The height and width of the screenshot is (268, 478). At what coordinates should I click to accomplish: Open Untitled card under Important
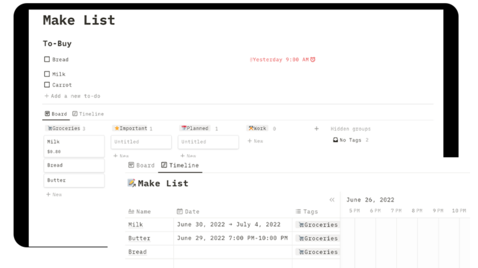point(141,142)
